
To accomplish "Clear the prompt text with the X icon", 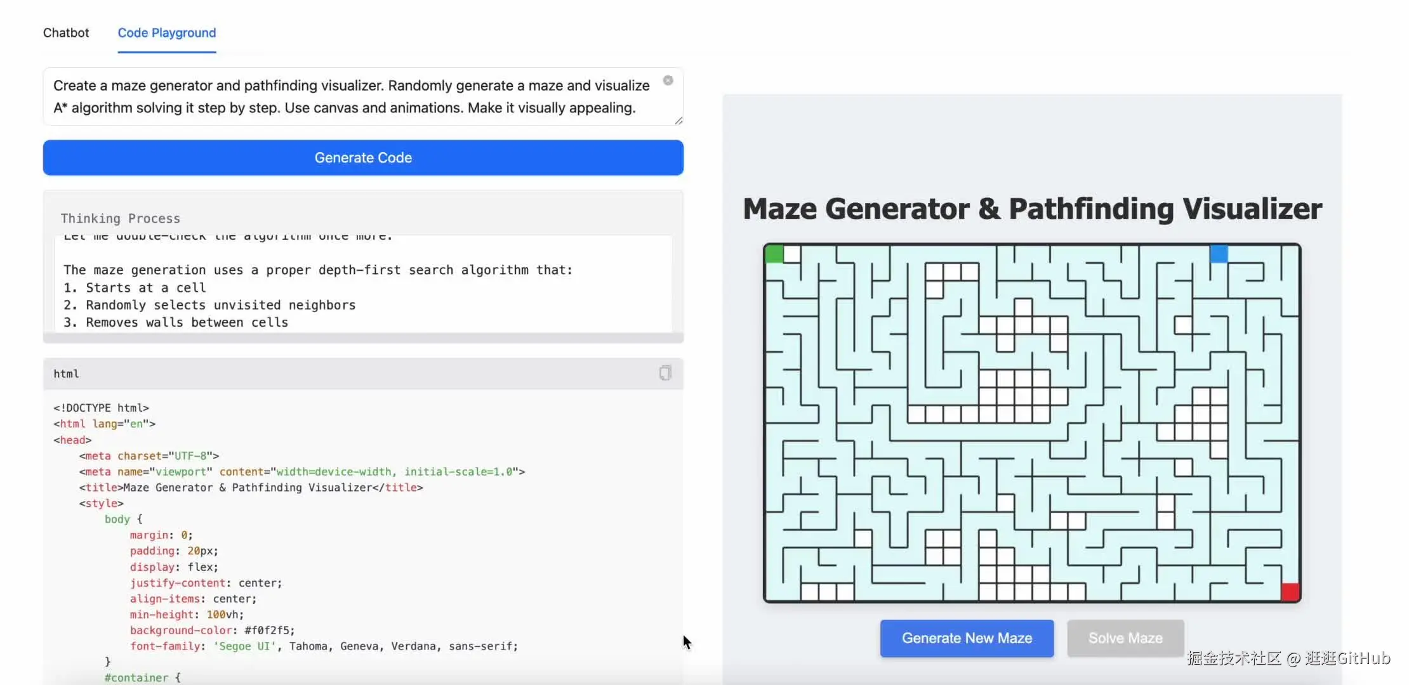I will click(668, 81).
